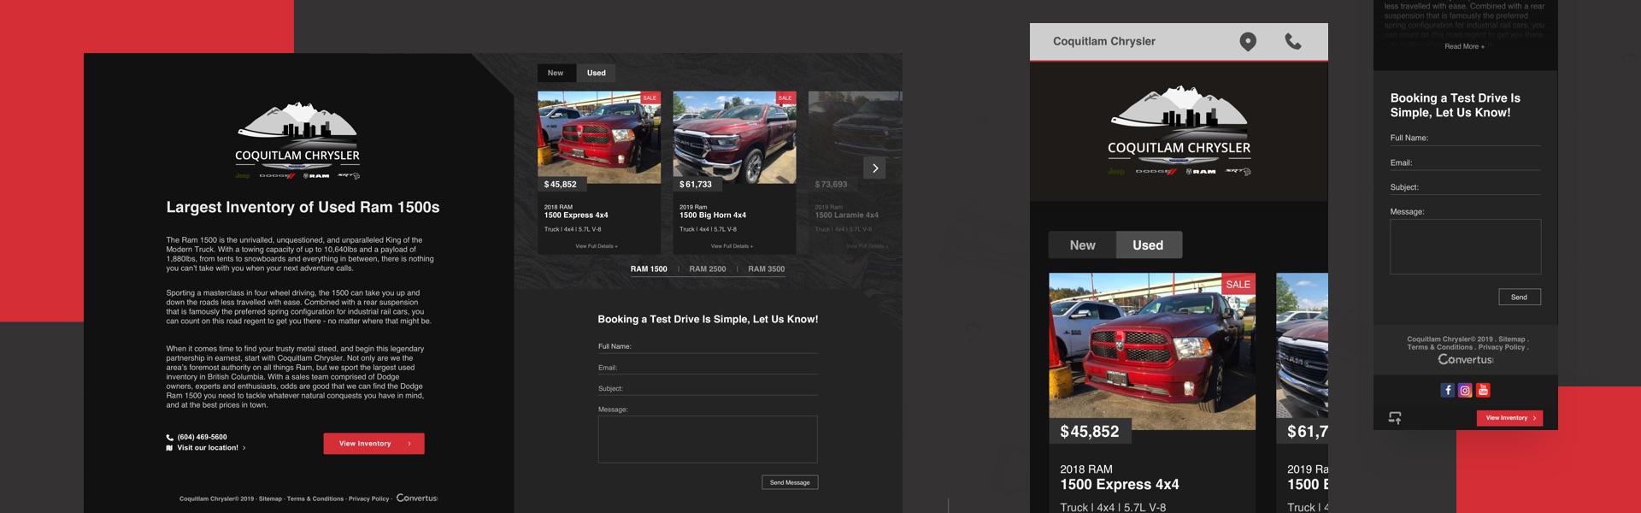This screenshot has height=513, width=1641.
Task: Click the SALE badge on the desktop 2018 RAM card
Action: coord(650,98)
